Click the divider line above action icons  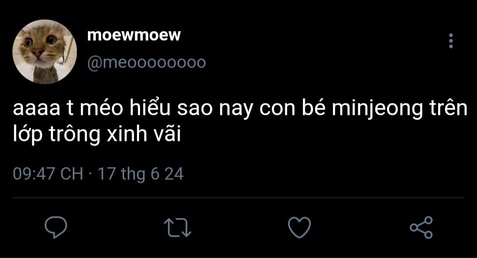click(x=238, y=198)
